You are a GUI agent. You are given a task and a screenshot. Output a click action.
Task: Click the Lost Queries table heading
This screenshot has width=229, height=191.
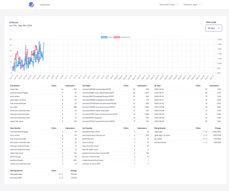click(87, 128)
